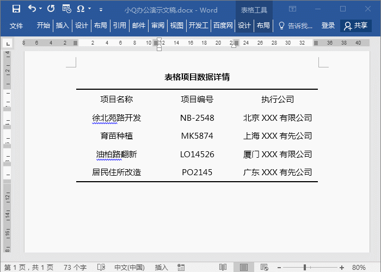Switch to the 开始 tab
381x272 pixels.
[43, 26]
